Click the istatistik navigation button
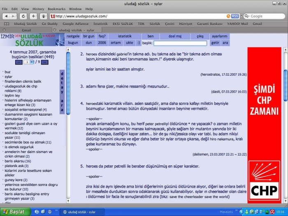This screenshot has height=216, width=288. coord(125,36)
